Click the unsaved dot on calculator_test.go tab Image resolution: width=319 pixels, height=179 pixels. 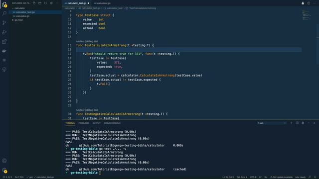pyautogui.click(x=88, y=3)
